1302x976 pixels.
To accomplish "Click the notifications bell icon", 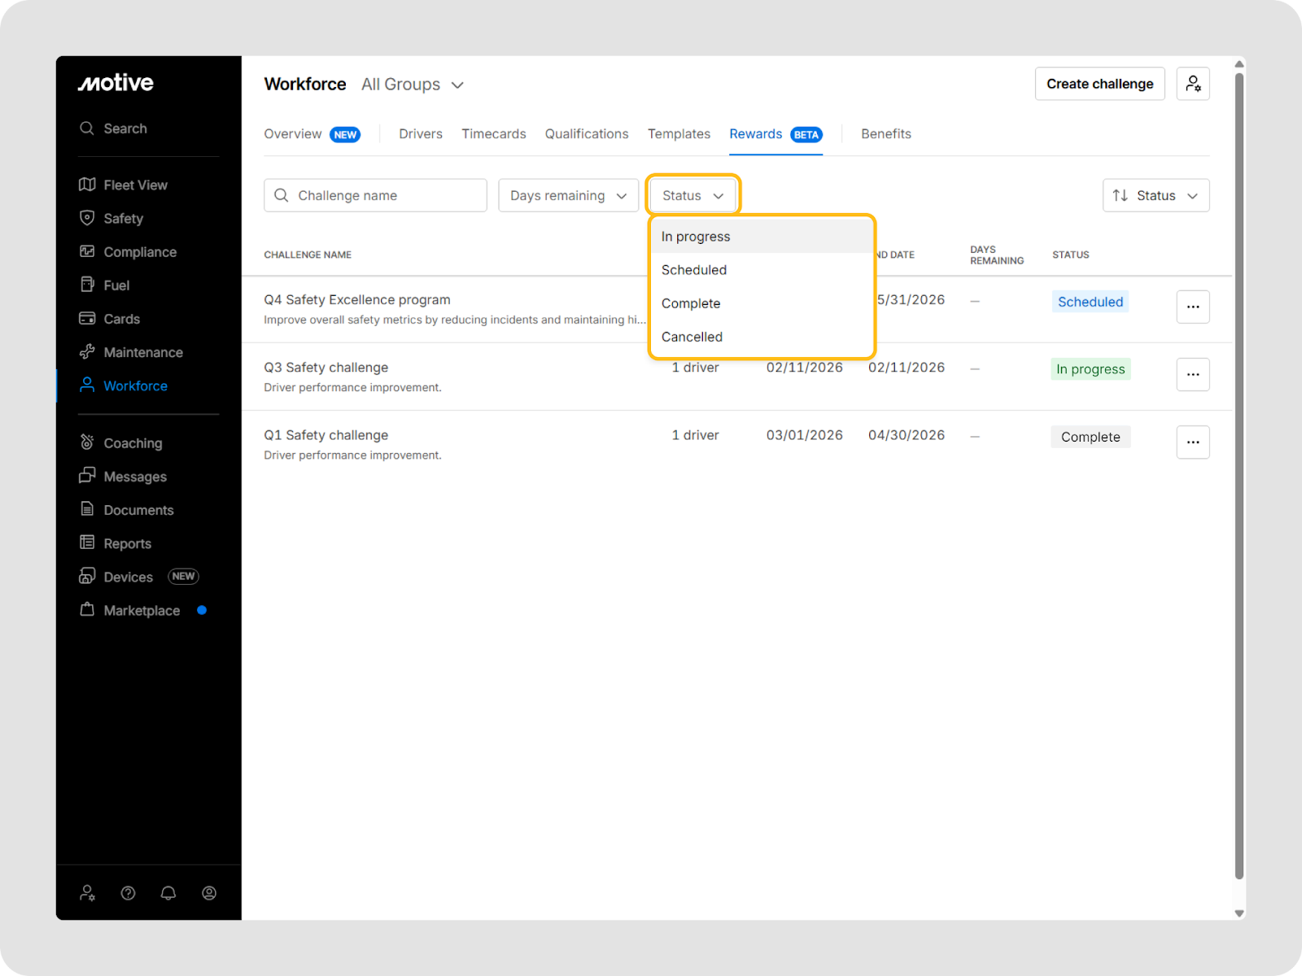I will (x=168, y=893).
